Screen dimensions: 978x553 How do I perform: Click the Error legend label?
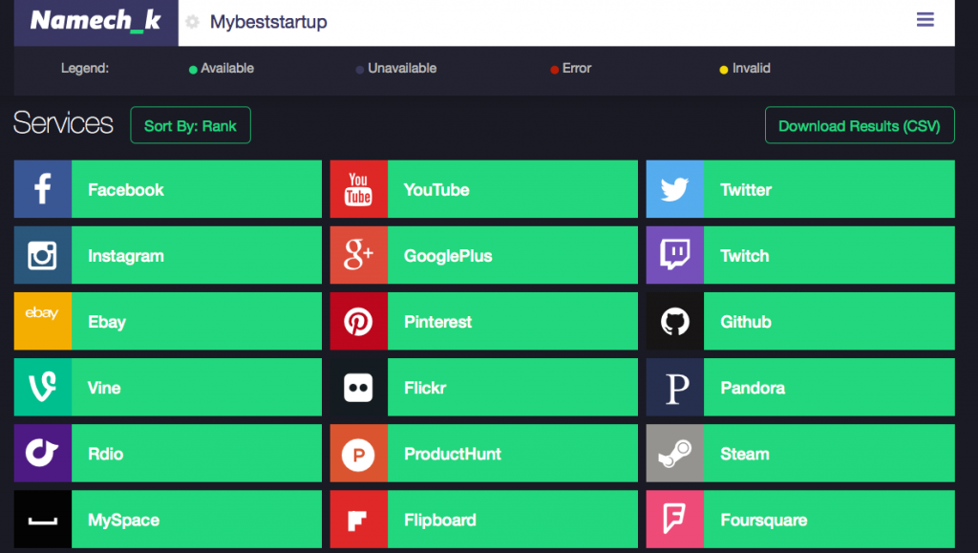point(576,69)
